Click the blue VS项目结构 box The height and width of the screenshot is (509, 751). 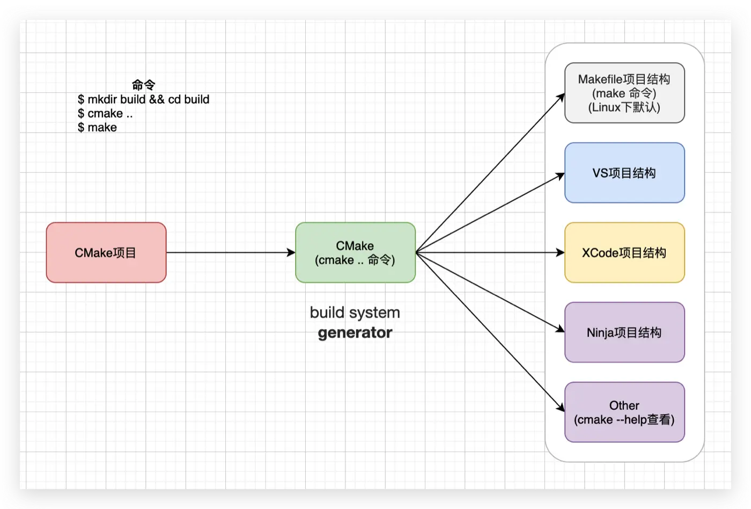(624, 173)
